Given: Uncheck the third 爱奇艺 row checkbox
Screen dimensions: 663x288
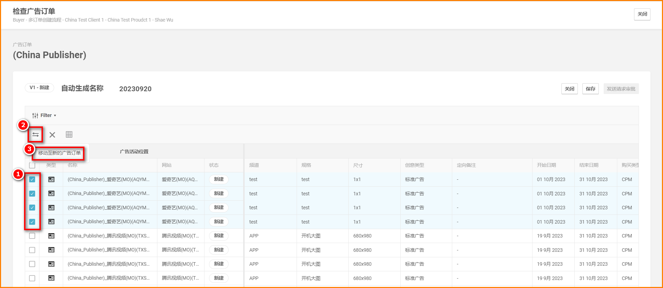Looking at the screenshot, I should click(x=32, y=208).
